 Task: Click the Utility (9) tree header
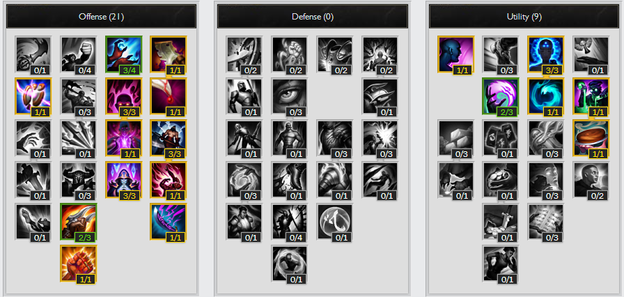coord(524,16)
